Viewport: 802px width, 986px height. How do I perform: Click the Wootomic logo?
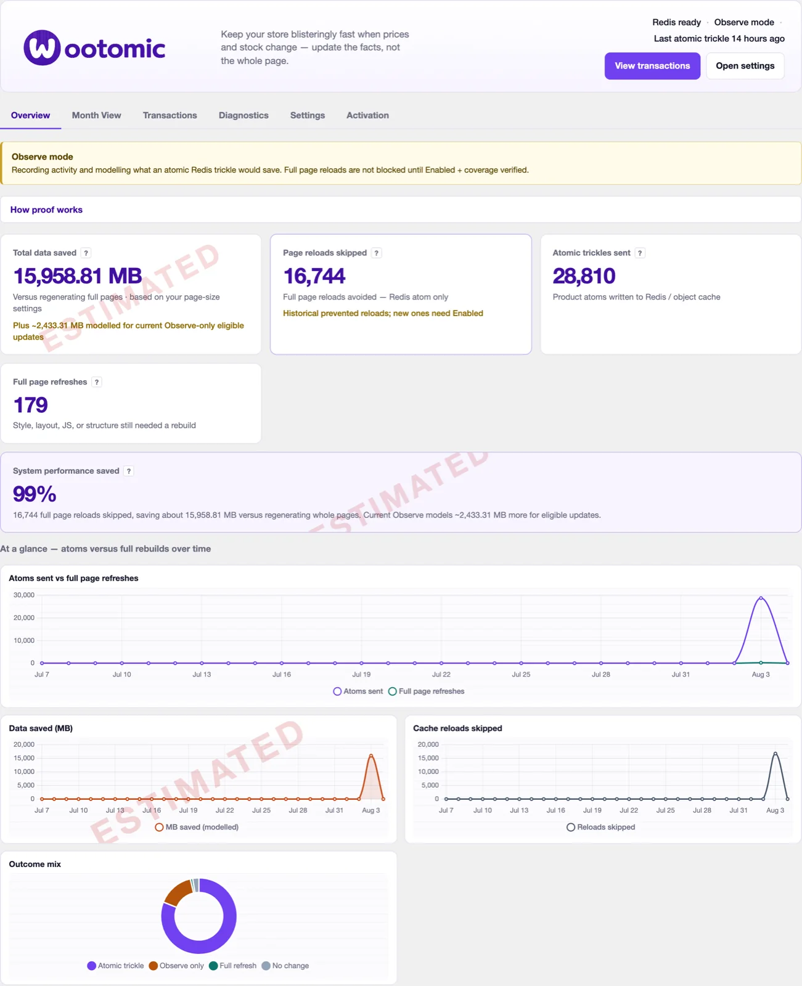pyautogui.click(x=94, y=48)
